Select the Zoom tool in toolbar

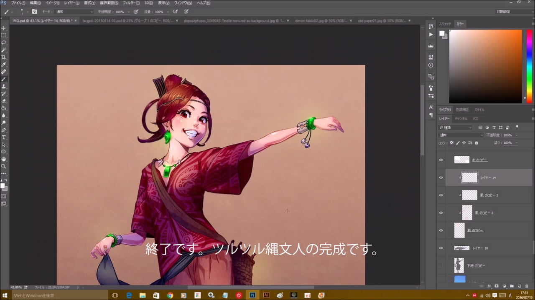4,166
